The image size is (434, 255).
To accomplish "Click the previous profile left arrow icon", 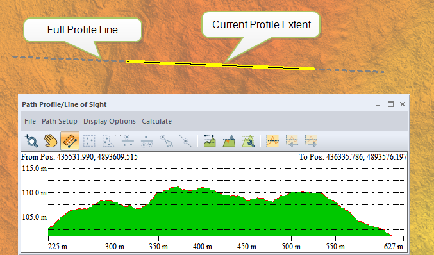I will point(292,141).
